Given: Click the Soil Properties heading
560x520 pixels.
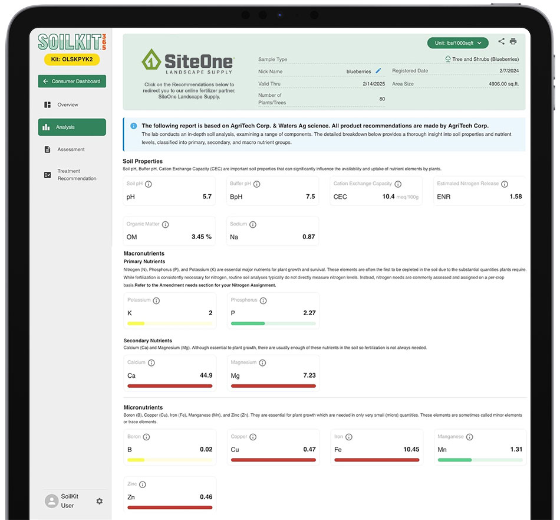Looking at the screenshot, I should pyautogui.click(x=143, y=161).
